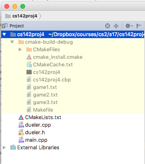This screenshot has height=164, width=145.
Task: Select External Libraries label
Action: click(38, 147)
